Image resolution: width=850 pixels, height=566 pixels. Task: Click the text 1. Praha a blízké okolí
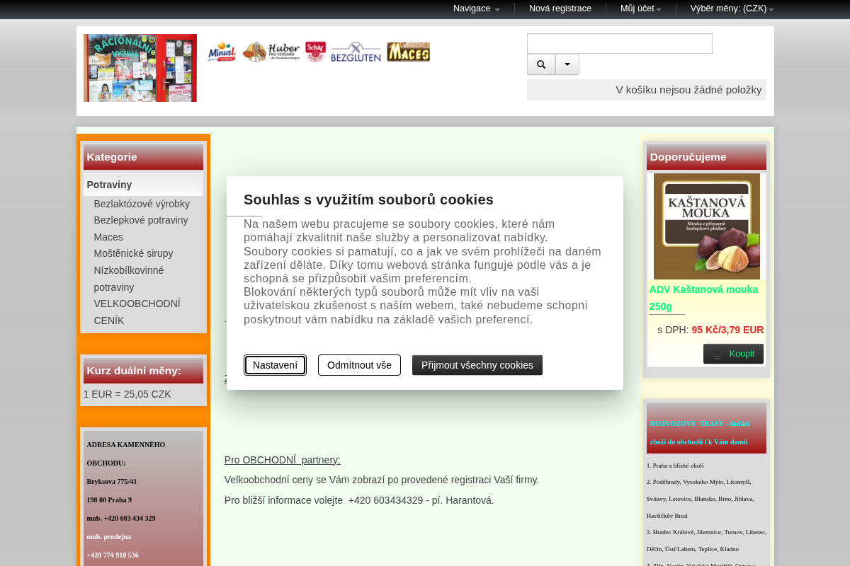[x=675, y=466]
